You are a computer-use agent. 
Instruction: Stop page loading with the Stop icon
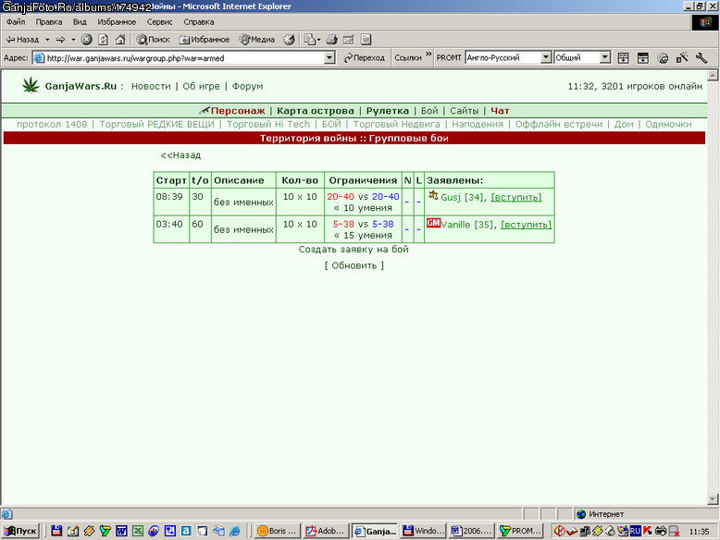pos(86,40)
